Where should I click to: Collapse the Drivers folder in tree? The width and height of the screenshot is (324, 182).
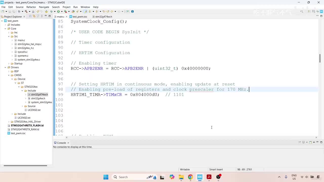coord(5,67)
